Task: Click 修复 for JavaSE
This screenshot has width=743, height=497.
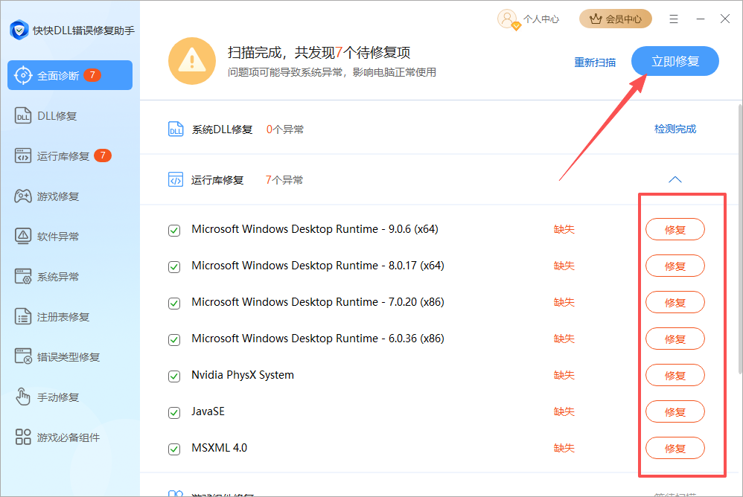Action: [675, 411]
